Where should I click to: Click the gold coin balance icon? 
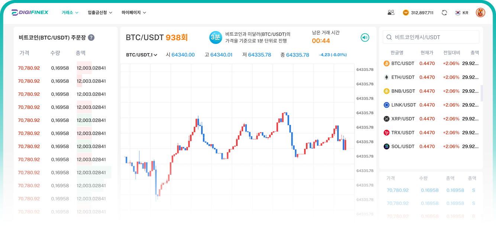point(406,13)
